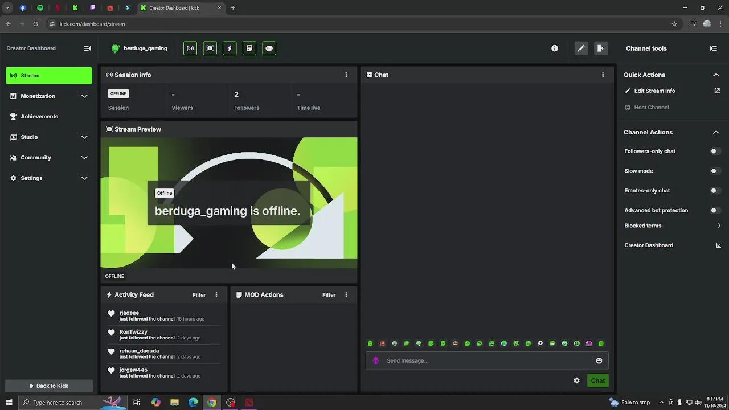
Task: Click the pencil edit layout icon
Action: (x=581, y=48)
